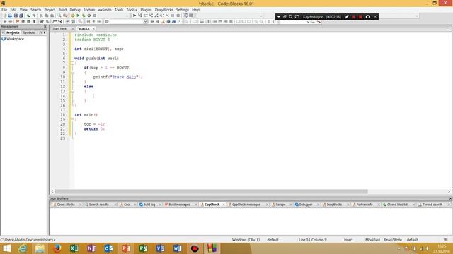Screen dimensions: 453x254
Task: Open the Debug menu
Action: pyautogui.click(x=75, y=10)
